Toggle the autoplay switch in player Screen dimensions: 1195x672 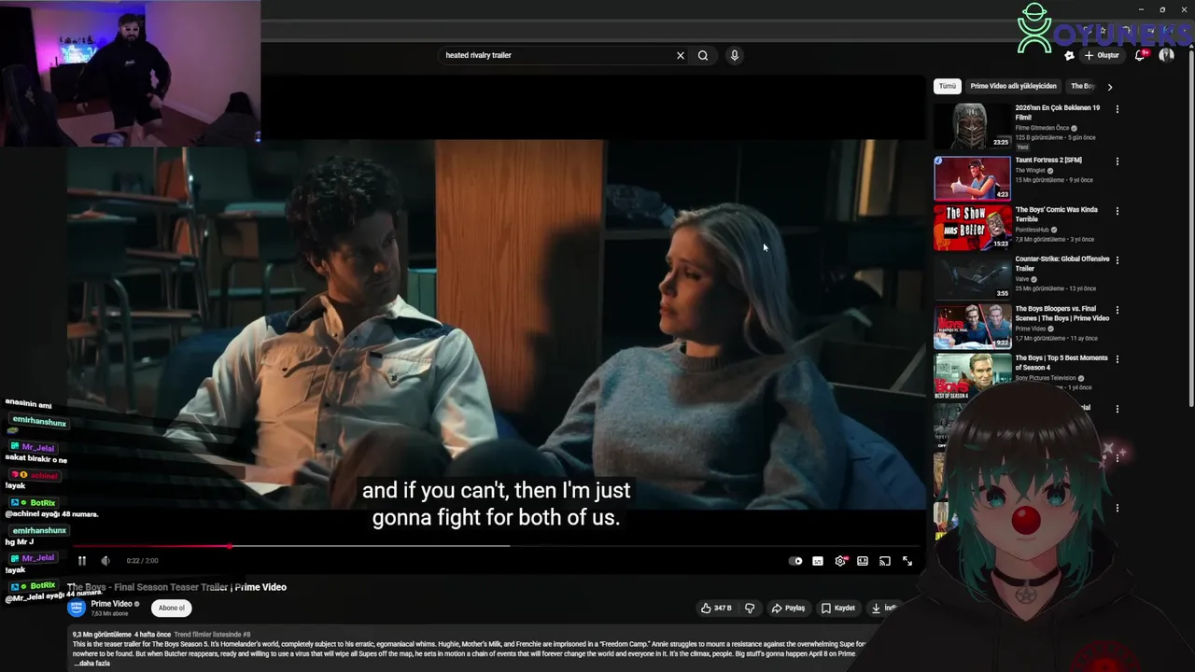pos(795,561)
